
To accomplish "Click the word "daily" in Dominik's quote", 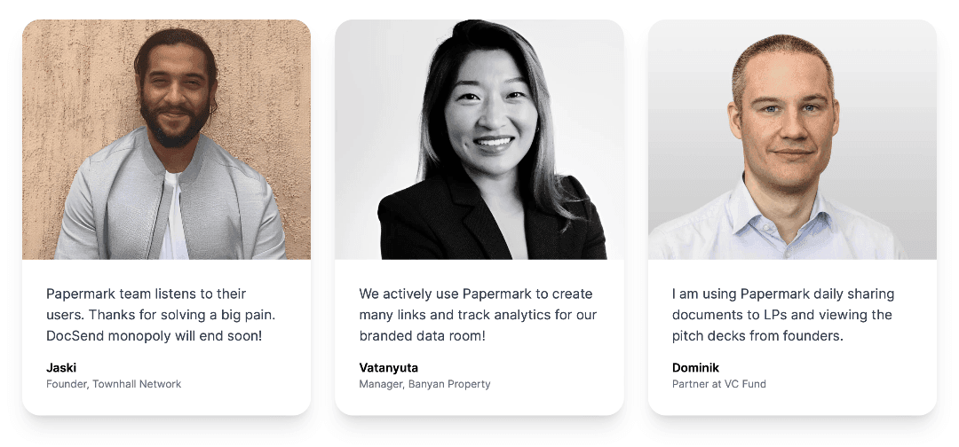I will point(826,294).
